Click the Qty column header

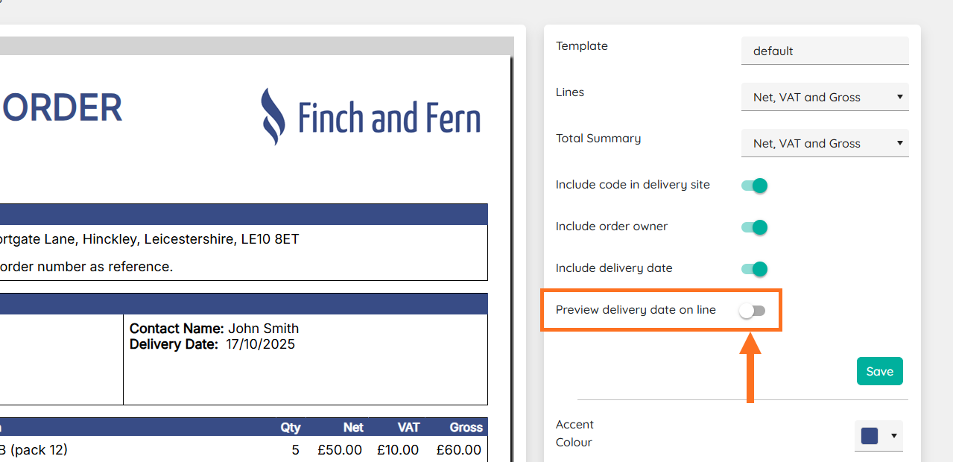(x=290, y=427)
